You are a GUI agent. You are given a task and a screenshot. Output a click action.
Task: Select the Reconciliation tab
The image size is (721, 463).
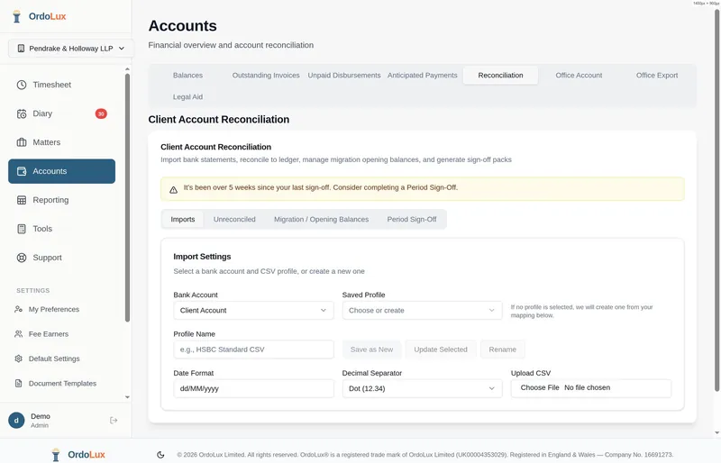coord(500,76)
